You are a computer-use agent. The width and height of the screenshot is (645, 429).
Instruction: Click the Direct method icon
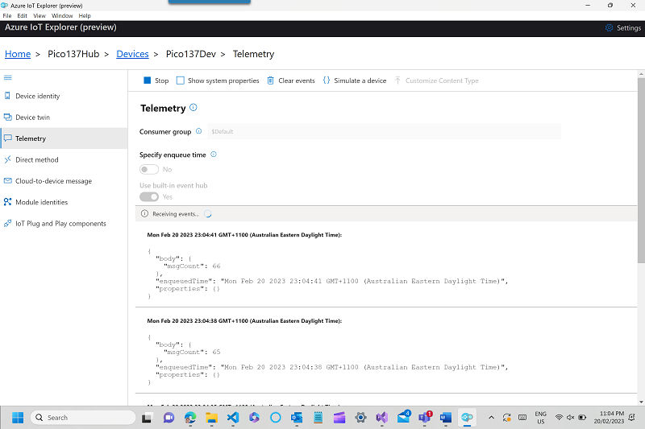click(x=7, y=159)
